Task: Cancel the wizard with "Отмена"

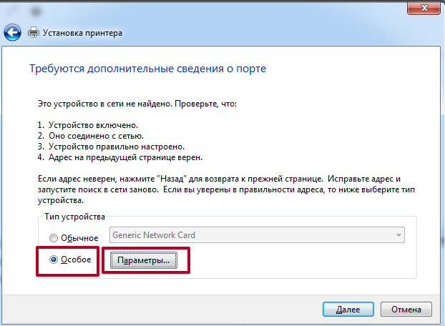Action: coord(406,310)
